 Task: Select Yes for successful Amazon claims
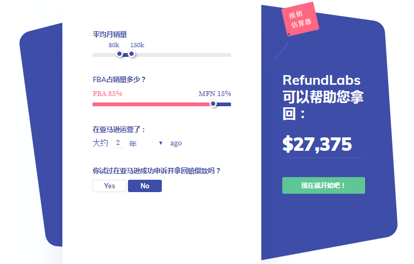[x=109, y=186]
